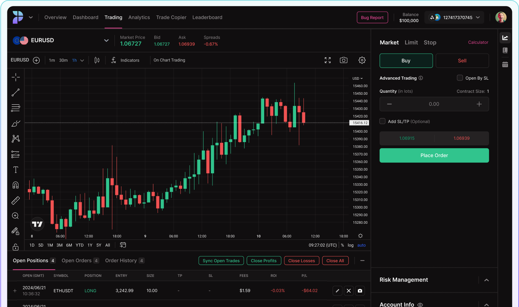Switch to the Analytics tab
519x307 pixels.
click(x=139, y=17)
